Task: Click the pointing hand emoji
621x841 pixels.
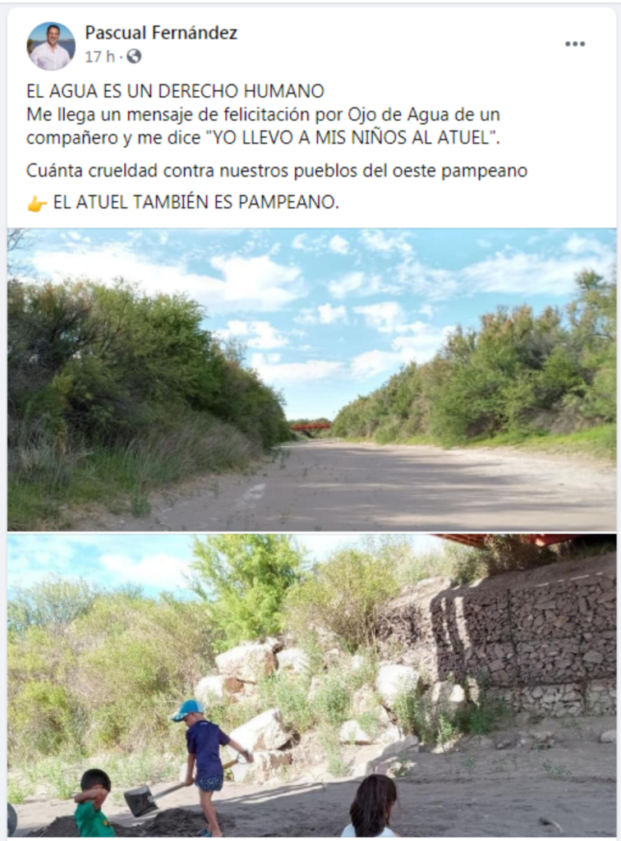Action: click(x=36, y=204)
